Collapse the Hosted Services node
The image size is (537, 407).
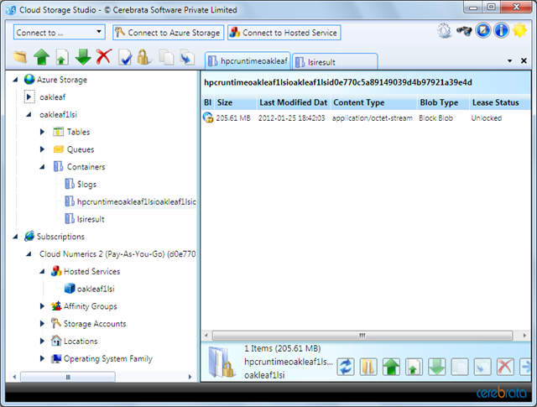[x=42, y=272]
